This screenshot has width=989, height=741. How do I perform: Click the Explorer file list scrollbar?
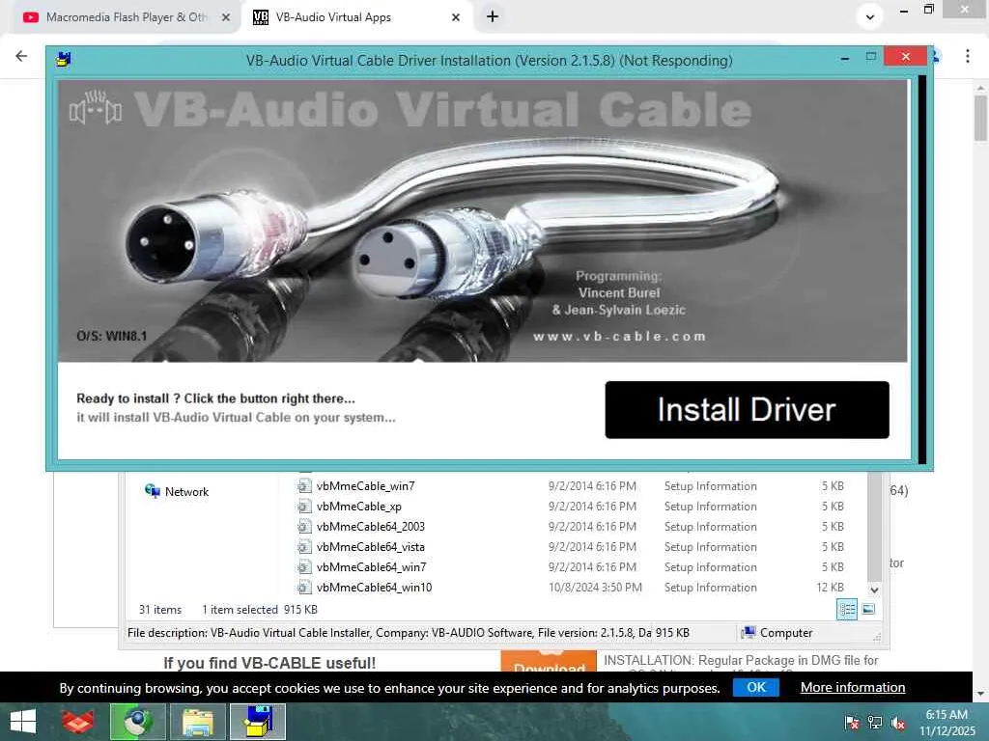pos(874,527)
